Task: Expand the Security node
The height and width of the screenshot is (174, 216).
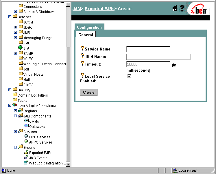Action: pyautogui.click(x=10, y=90)
